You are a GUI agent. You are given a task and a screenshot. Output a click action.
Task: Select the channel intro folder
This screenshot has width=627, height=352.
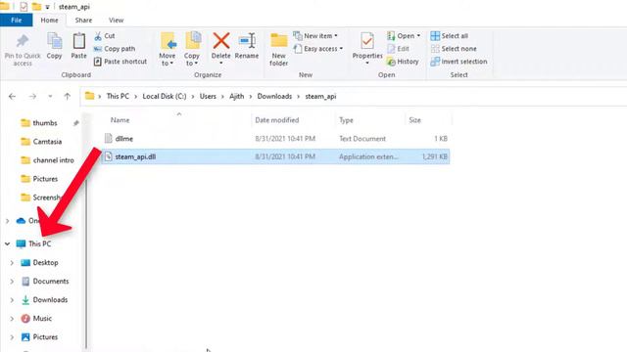(48, 160)
